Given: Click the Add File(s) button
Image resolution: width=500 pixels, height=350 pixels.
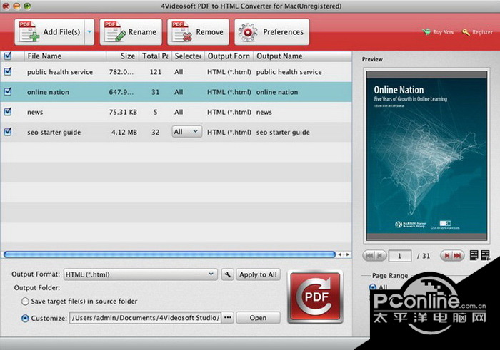Looking at the screenshot, I should [x=49, y=32].
